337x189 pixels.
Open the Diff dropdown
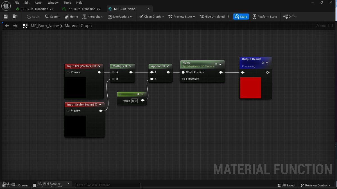click(x=290, y=17)
